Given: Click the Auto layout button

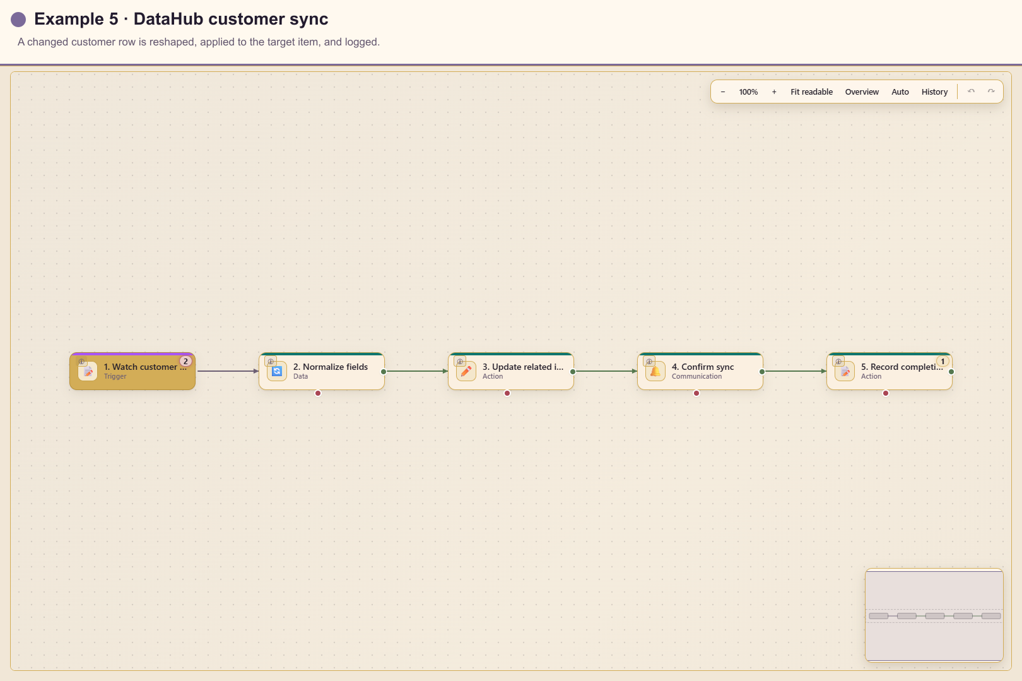Looking at the screenshot, I should (x=900, y=92).
